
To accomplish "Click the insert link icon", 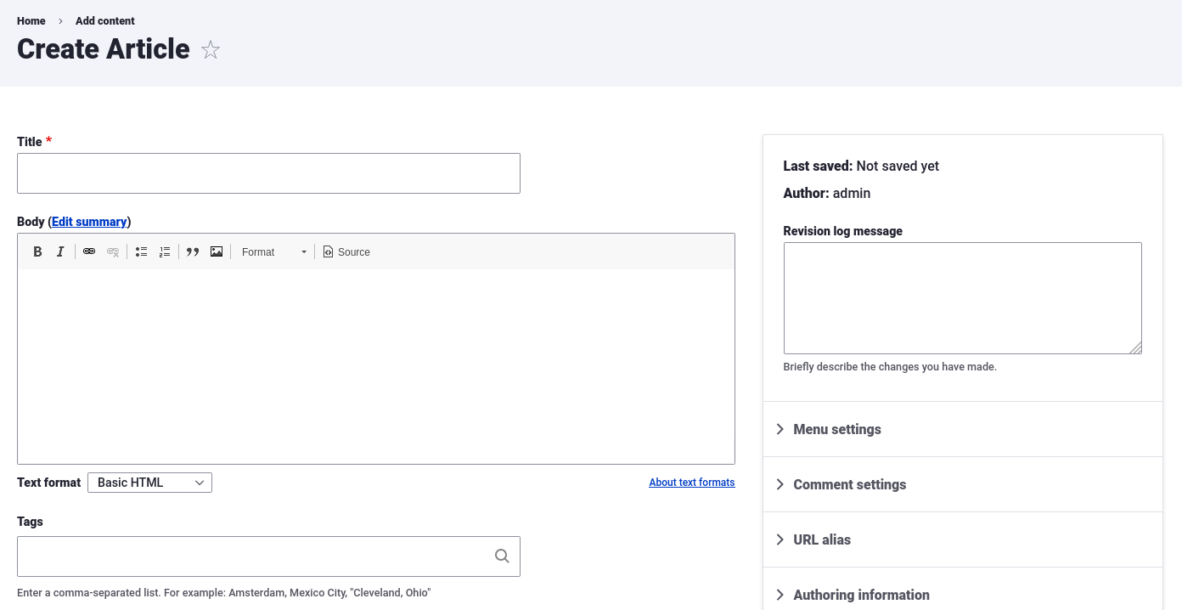I will tap(89, 251).
